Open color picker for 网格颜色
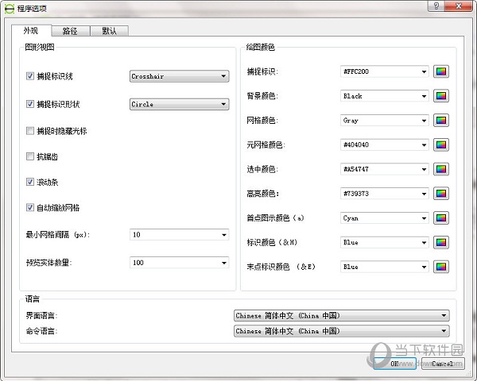Screen dimensions: 477x381 pyautogui.click(x=440, y=121)
